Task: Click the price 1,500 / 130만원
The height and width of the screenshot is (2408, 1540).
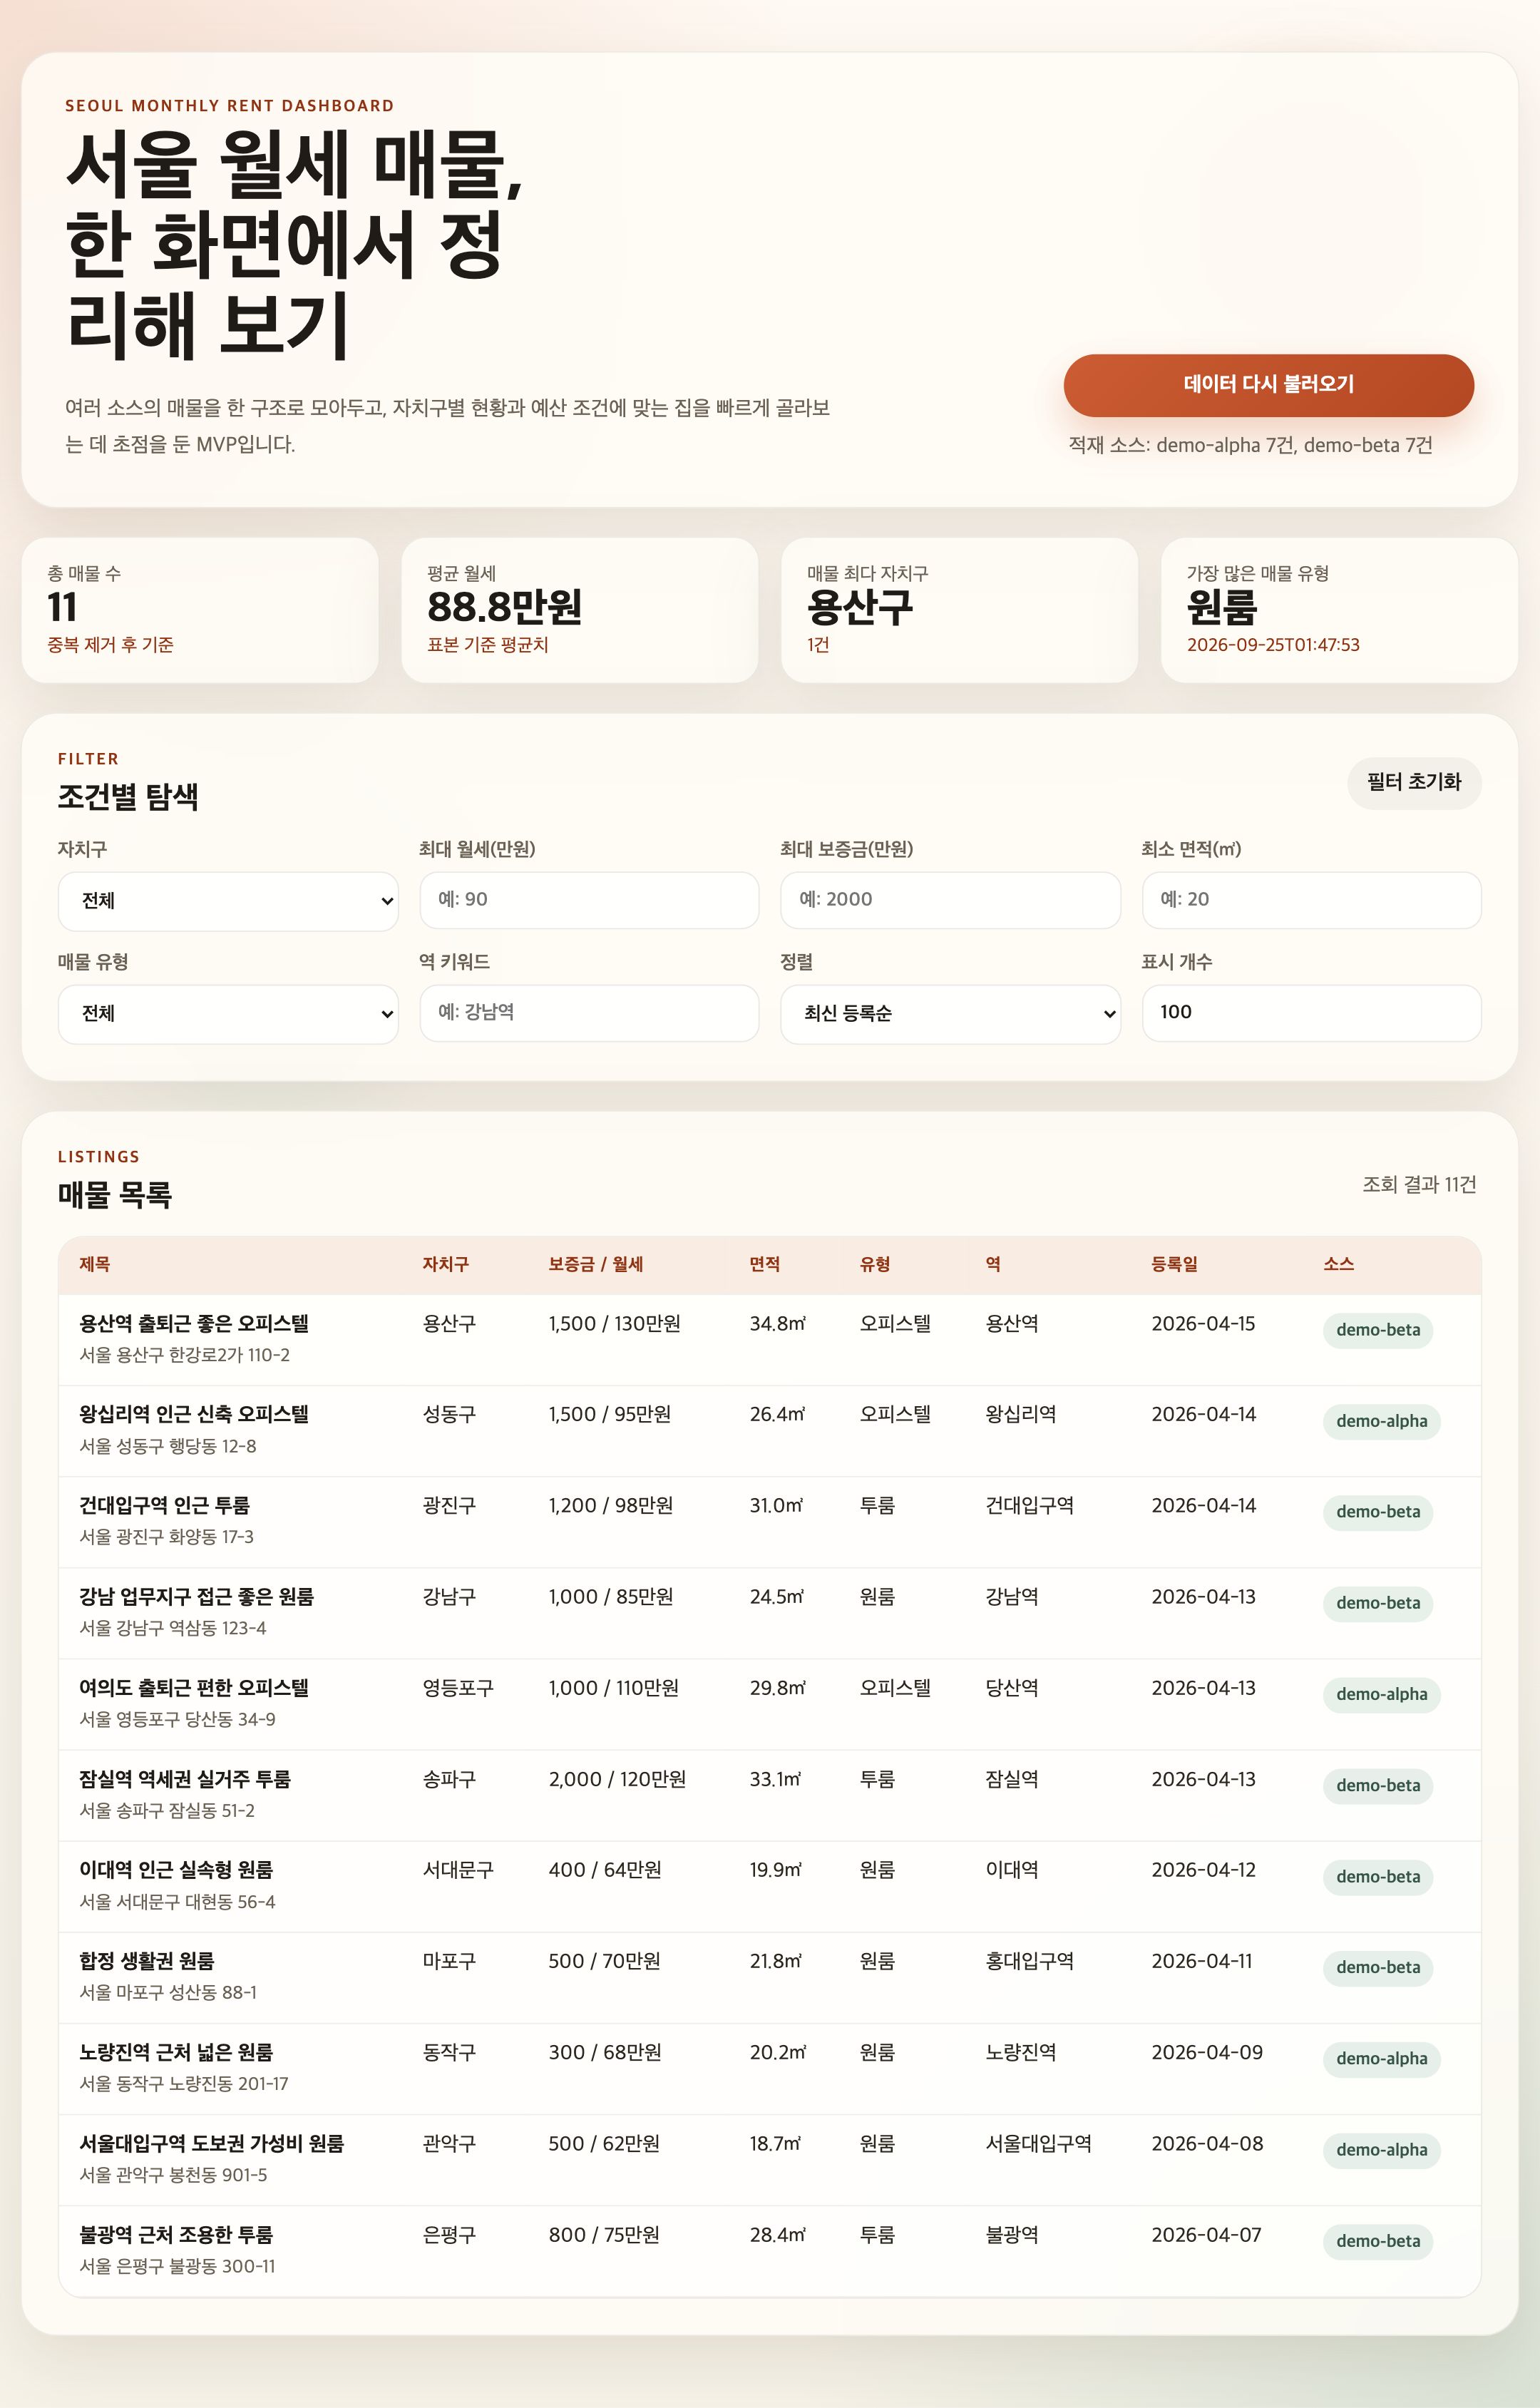Action: tap(614, 1324)
